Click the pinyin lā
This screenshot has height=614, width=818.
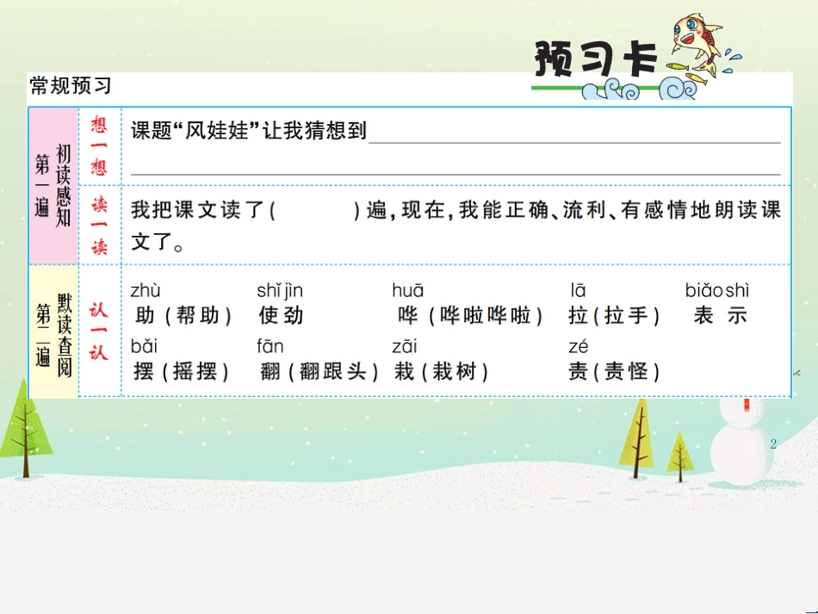(x=578, y=290)
